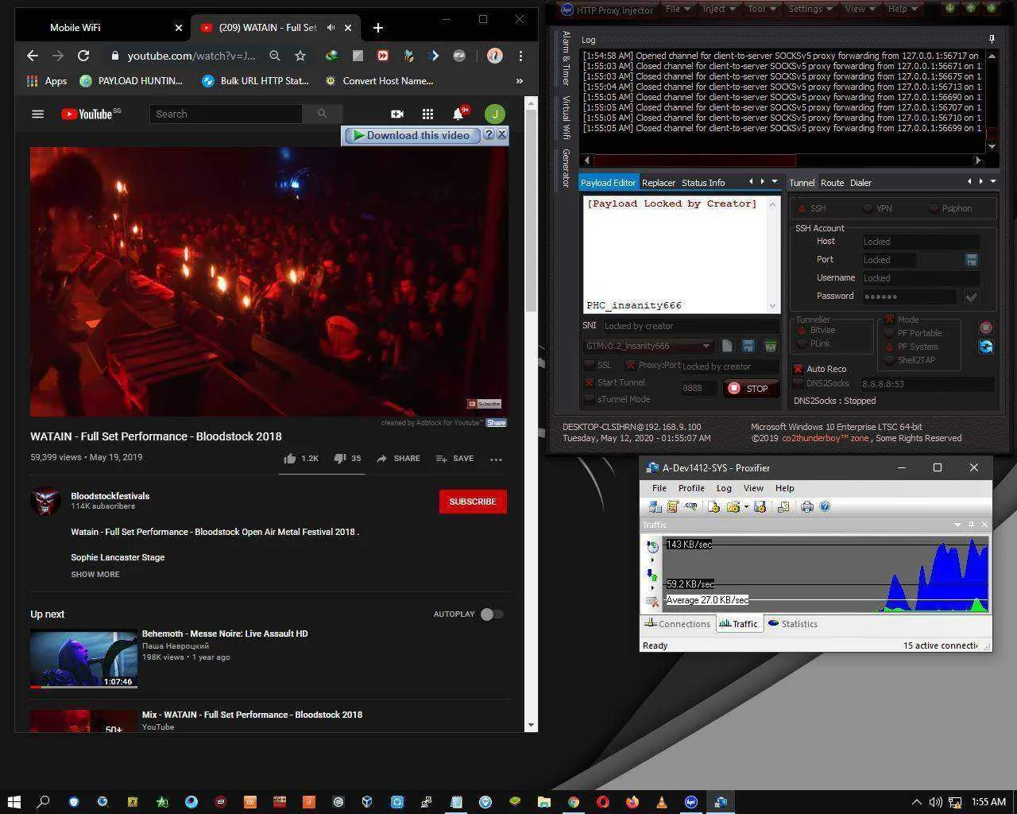
Task: Open Proxifier's Proxification Rules toolbar icon
Action: (672, 506)
